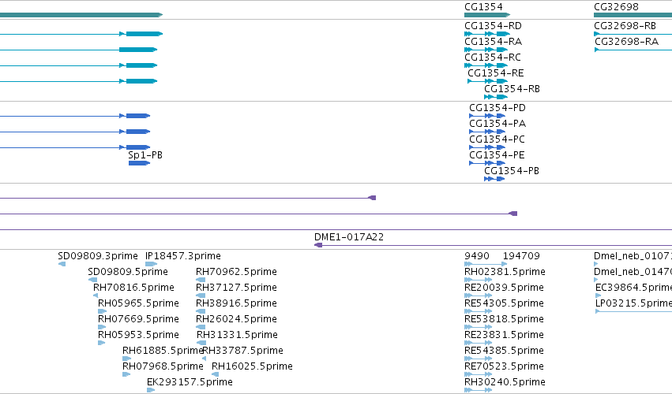Click the LP03215.5prime EST label
Screen dimensions: 672x394
[633, 303]
